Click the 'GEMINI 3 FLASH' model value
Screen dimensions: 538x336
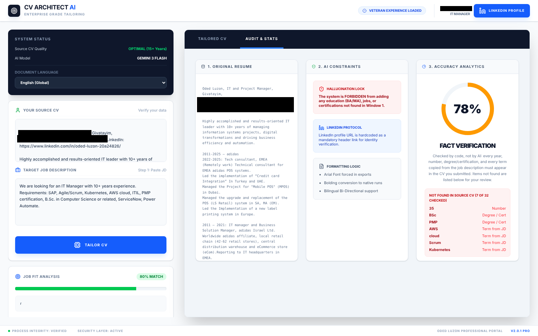pyautogui.click(x=152, y=58)
